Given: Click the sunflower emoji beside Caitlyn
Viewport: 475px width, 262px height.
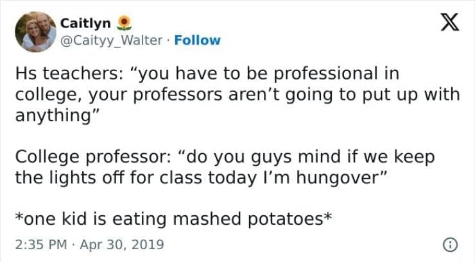Looking at the screenshot, I should click(125, 23).
